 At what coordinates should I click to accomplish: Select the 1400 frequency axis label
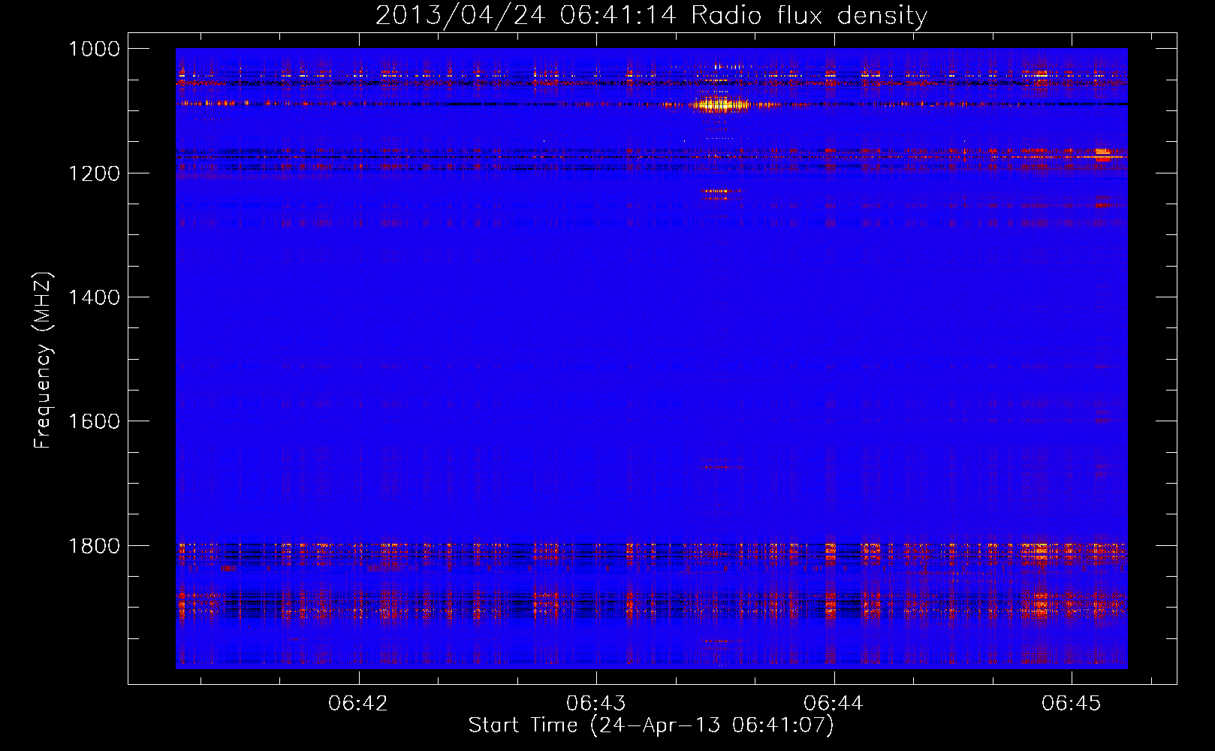(95, 297)
